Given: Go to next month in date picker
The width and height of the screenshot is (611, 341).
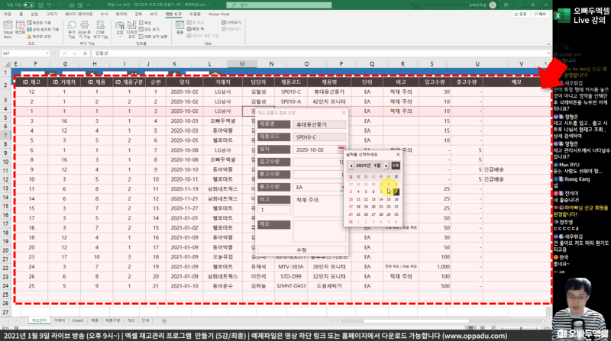Looking at the screenshot, I should pyautogui.click(x=386, y=165).
